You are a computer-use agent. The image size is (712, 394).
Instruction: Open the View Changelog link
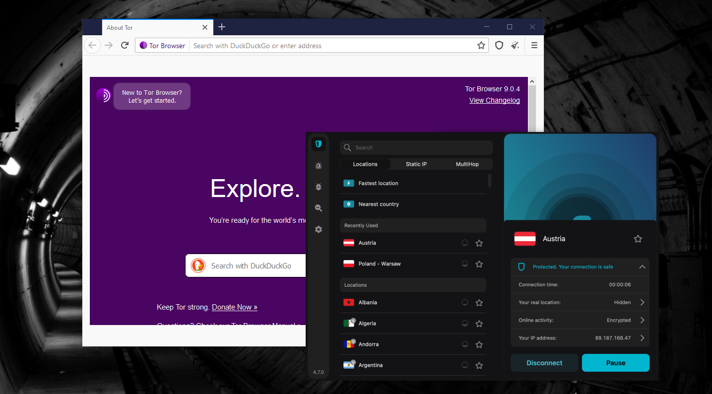pyautogui.click(x=494, y=100)
